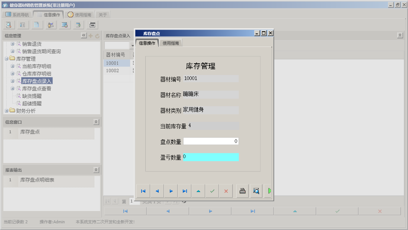Select the monitor display toolbar icon
Viewport: 408px width, 230px height.
point(64,25)
